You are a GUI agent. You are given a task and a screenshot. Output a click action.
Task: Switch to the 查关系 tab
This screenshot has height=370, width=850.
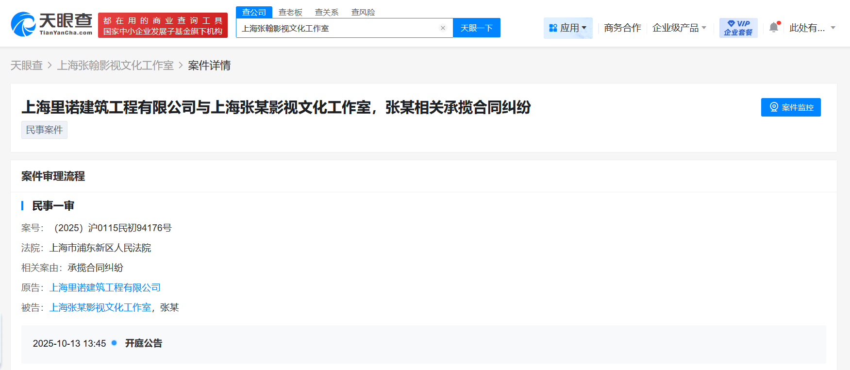tap(327, 12)
